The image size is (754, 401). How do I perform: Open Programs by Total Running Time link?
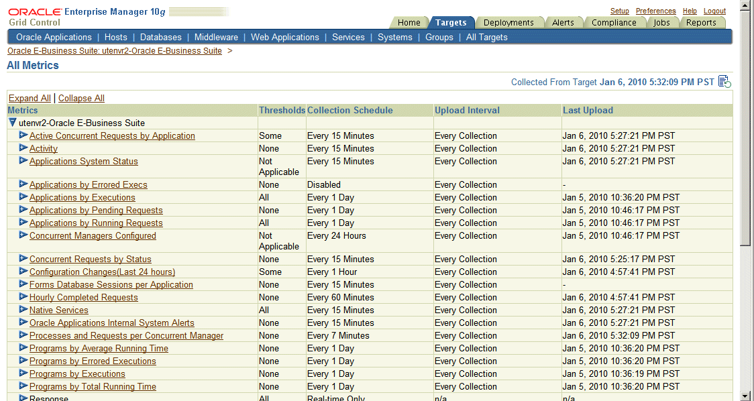(x=93, y=386)
